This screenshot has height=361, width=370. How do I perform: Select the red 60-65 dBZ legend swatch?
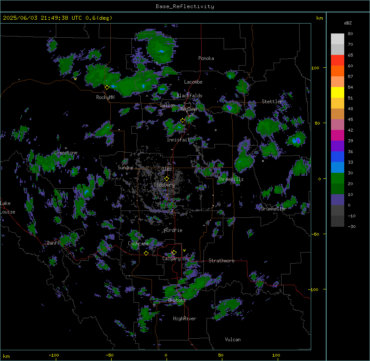pos(337,60)
